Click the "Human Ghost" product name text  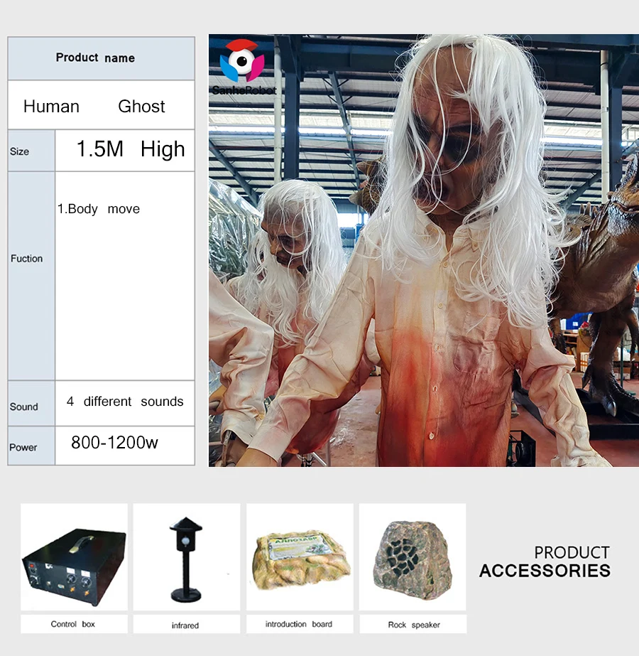(94, 107)
